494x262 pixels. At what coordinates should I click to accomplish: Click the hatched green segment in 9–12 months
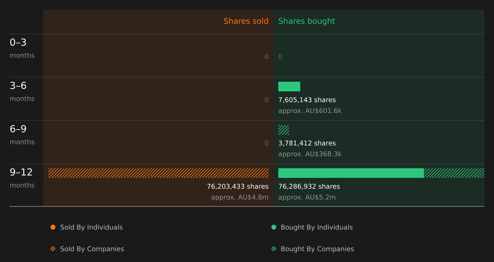coord(454,173)
